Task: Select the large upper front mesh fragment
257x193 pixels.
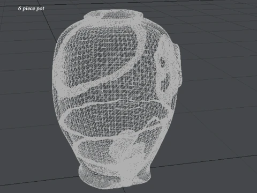Action: 100,54
